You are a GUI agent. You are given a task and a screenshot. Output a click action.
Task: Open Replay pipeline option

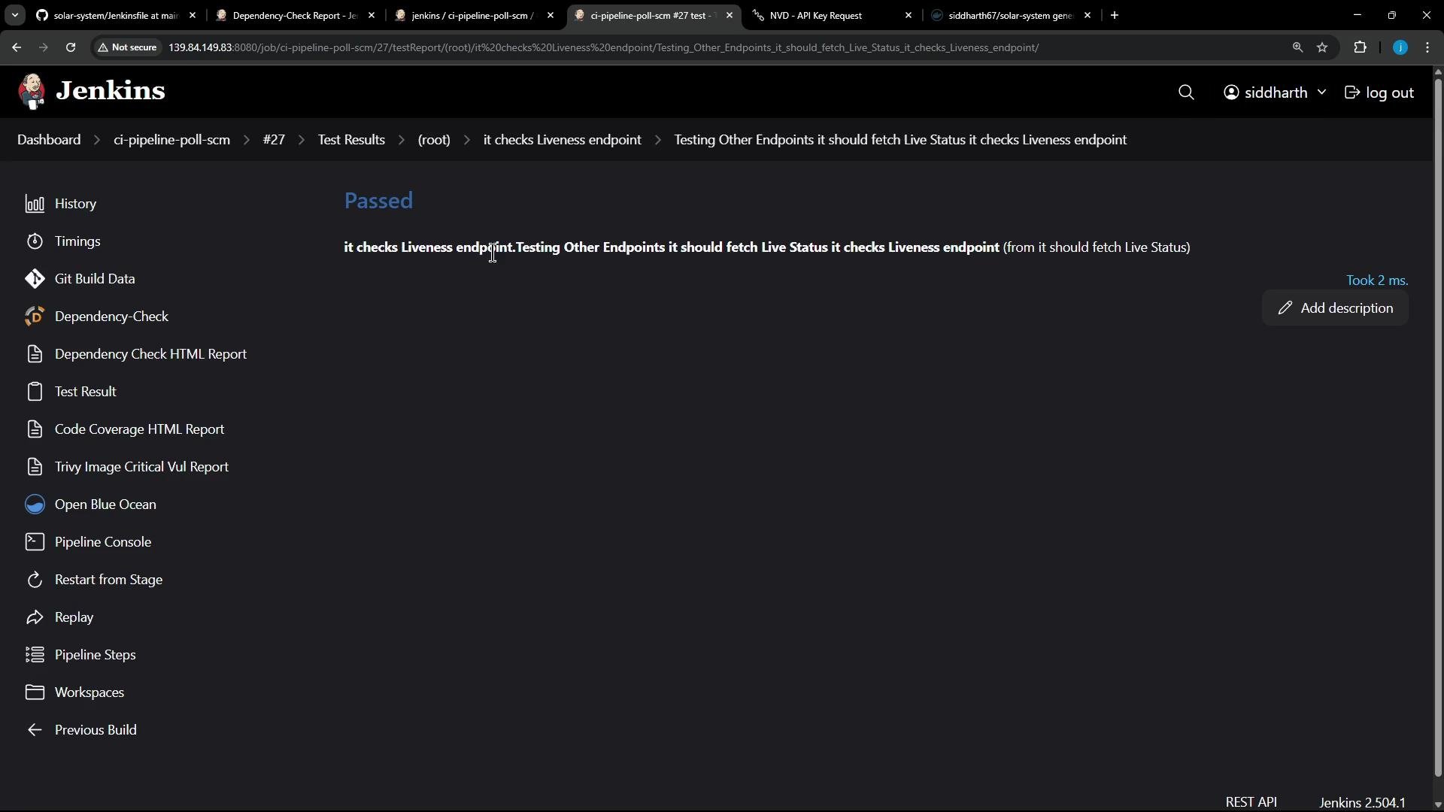(x=59, y=617)
